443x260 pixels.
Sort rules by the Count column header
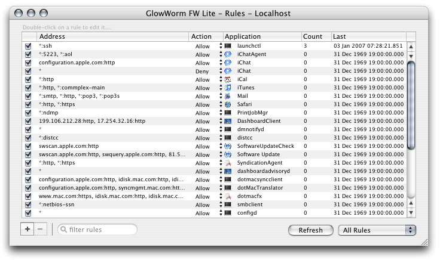[x=316, y=36]
